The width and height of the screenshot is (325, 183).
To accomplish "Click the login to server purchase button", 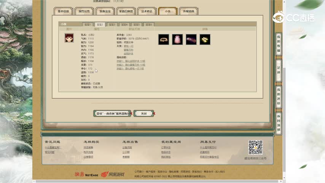I will pyautogui.click(x=112, y=114).
